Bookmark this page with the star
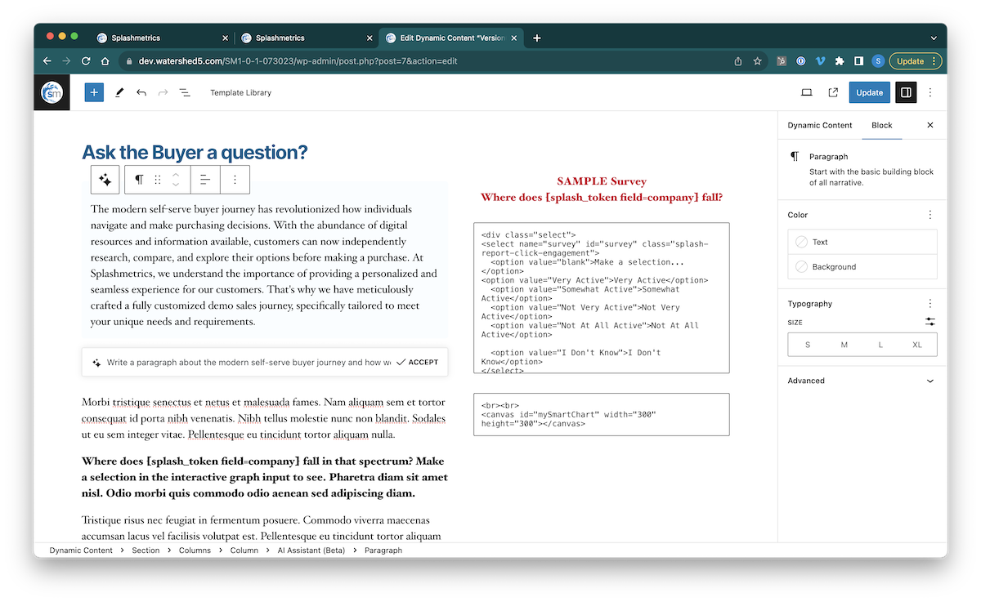Image resolution: width=981 pixels, height=602 pixels. [758, 60]
